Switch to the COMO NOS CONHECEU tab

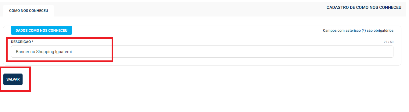pyautogui.click(x=28, y=10)
